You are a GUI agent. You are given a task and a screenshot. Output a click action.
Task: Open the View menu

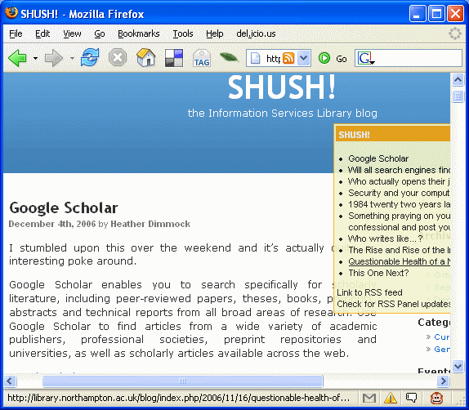pos(72,33)
